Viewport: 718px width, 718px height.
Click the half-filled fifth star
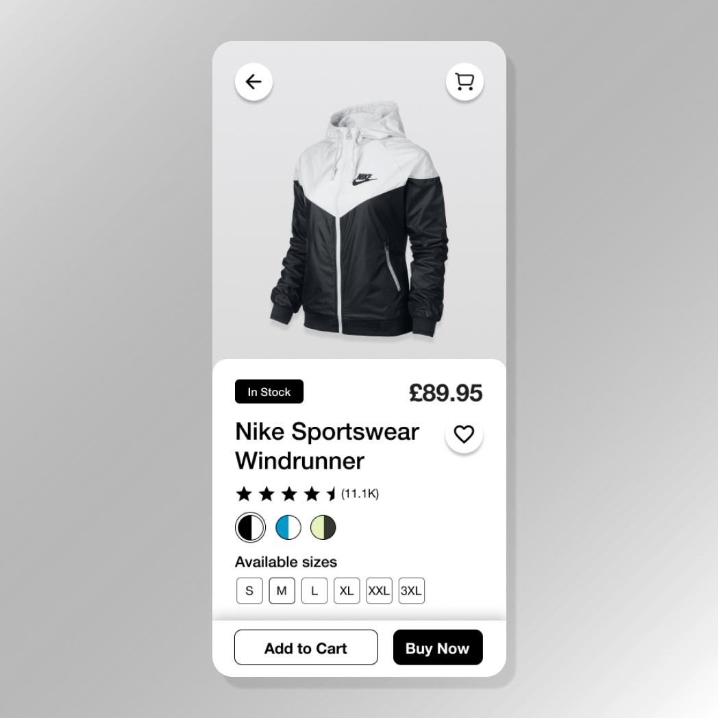click(x=332, y=493)
